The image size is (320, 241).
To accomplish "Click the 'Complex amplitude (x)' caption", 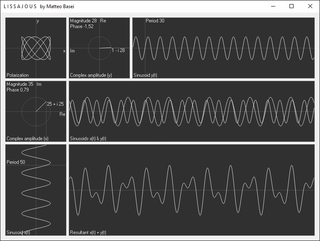I will pos(27,139).
